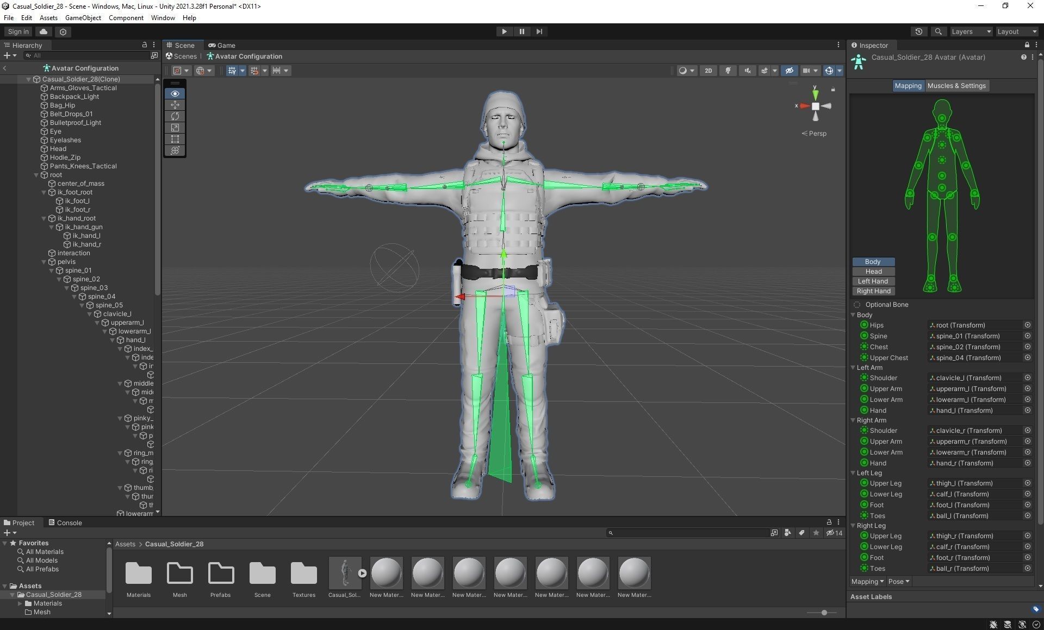The width and height of the screenshot is (1044, 630).
Task: Adjust the project icon size slider
Action: 824,613
